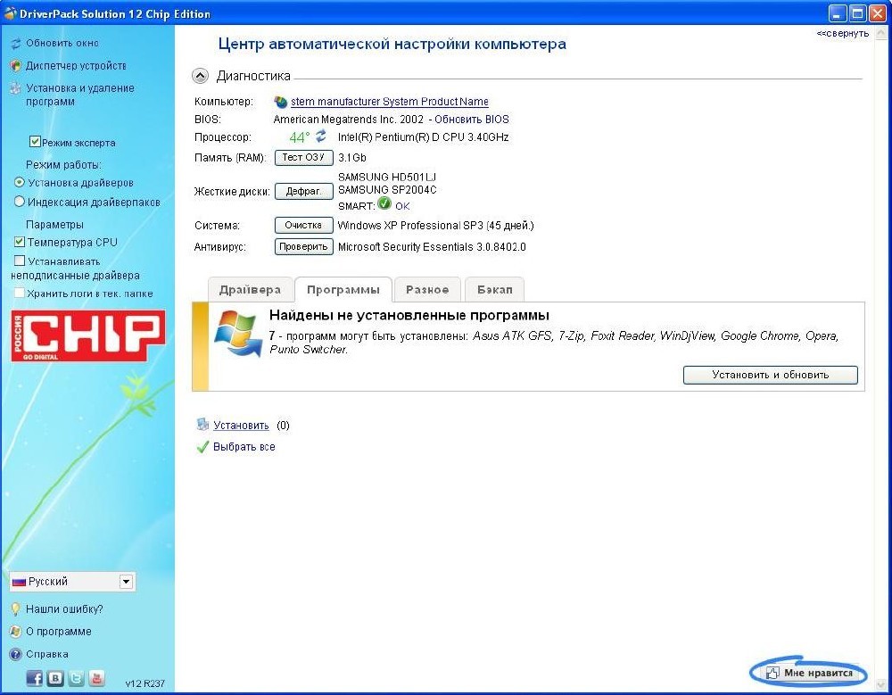Click American Megatrends Inc. 2002 text
Image resolution: width=892 pixels, height=695 pixels.
[349, 120]
